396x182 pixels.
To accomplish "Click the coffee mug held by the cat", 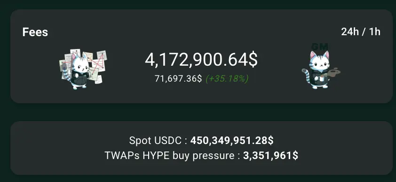I will (322, 78).
